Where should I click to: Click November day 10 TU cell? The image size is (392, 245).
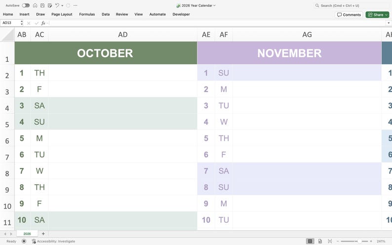(224, 220)
